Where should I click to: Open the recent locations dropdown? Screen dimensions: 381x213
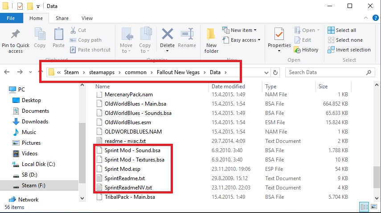pyautogui.click(x=30, y=72)
